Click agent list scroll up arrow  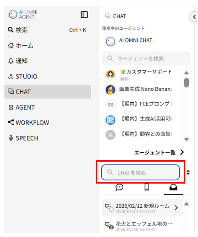pyautogui.click(x=187, y=73)
